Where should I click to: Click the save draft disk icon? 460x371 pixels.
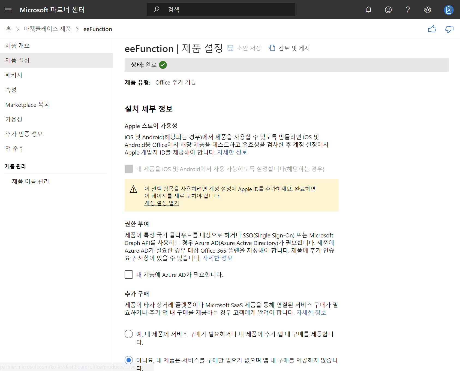tap(230, 48)
